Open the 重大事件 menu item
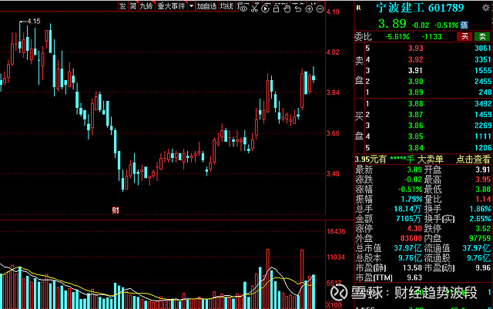493x309 pixels. [x=171, y=6]
